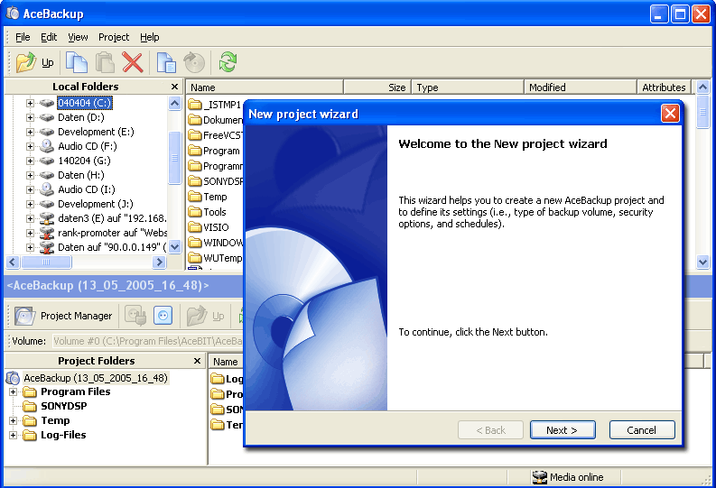The image size is (716, 488).
Task: Cancel the New project wizard
Action: tap(641, 430)
